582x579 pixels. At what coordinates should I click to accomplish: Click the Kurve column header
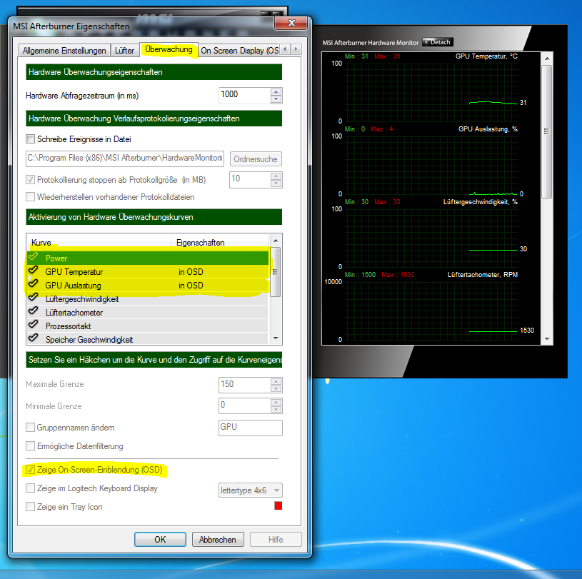[x=99, y=242]
